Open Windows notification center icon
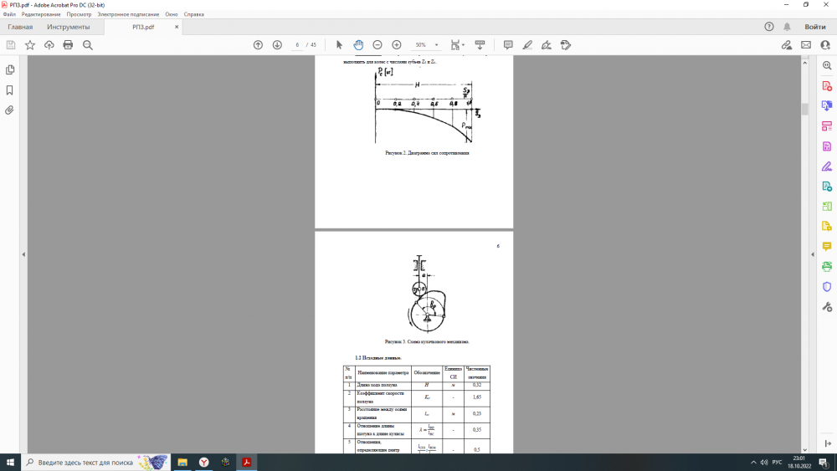837x471 pixels. point(824,463)
